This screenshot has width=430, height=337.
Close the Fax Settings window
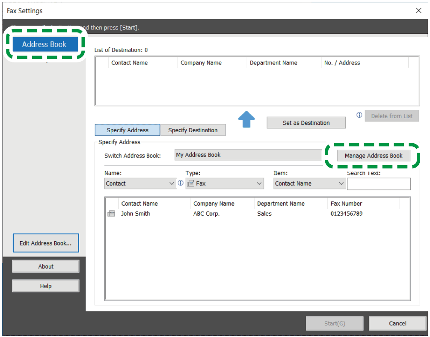tap(418, 11)
